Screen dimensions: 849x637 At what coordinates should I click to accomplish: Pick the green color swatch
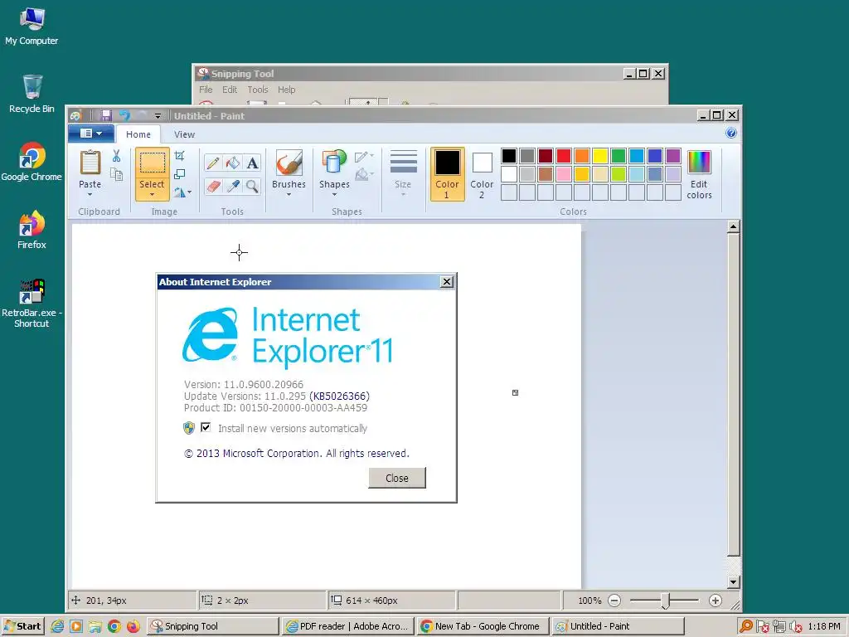tap(619, 156)
